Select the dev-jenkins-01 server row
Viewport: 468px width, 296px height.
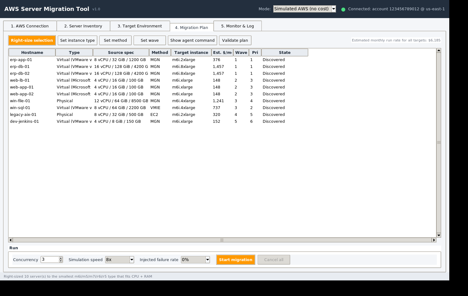coord(158,122)
